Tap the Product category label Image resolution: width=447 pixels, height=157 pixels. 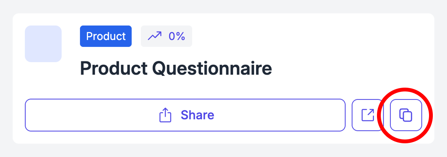106,36
